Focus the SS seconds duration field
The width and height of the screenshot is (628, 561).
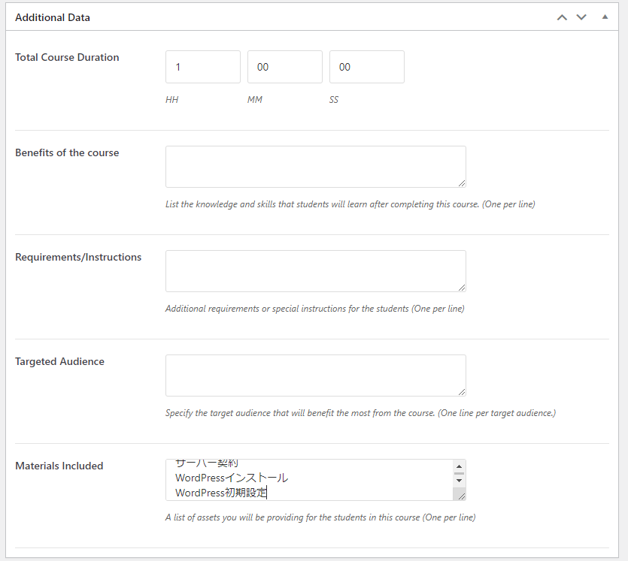click(366, 67)
